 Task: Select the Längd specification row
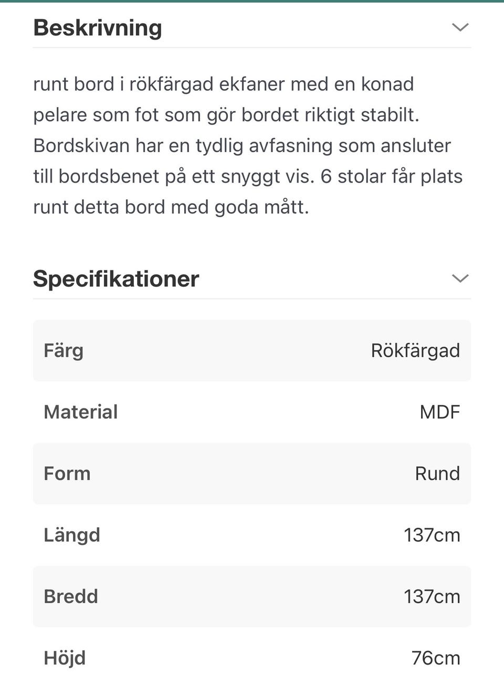click(252, 535)
